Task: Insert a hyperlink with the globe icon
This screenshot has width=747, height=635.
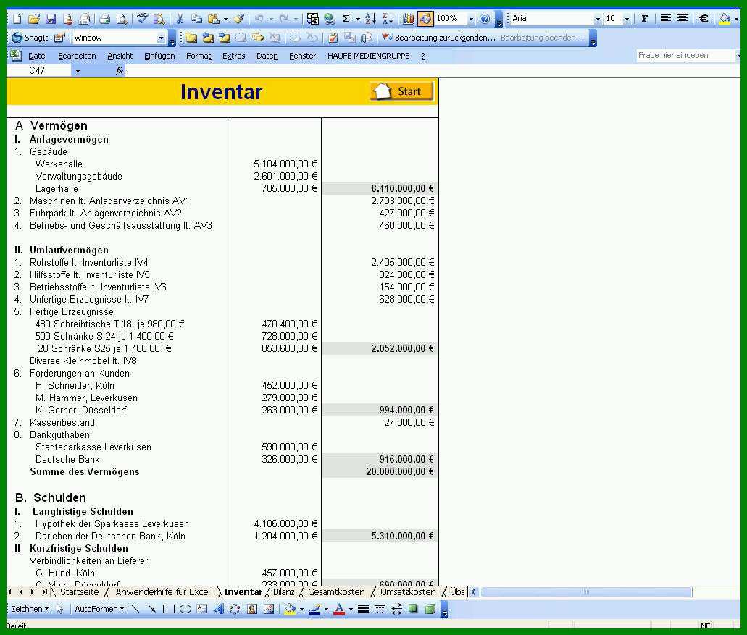Action: coord(329,19)
